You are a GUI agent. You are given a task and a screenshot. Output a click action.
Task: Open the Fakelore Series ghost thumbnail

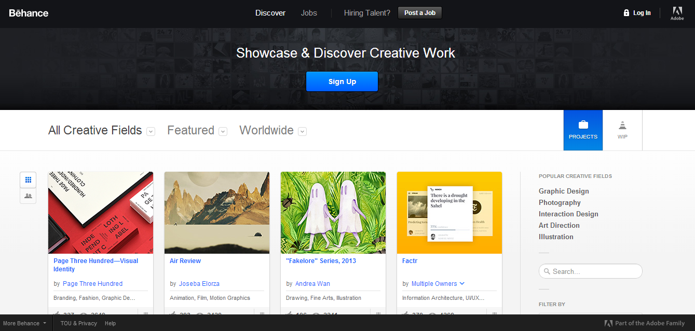333,213
